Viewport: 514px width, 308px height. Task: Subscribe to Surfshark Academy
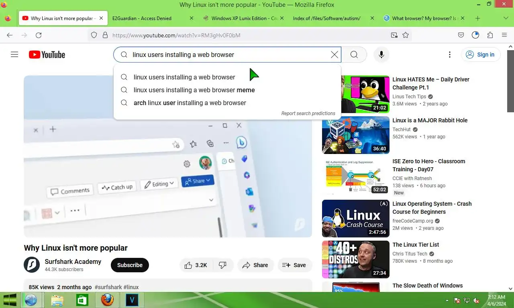130,265
